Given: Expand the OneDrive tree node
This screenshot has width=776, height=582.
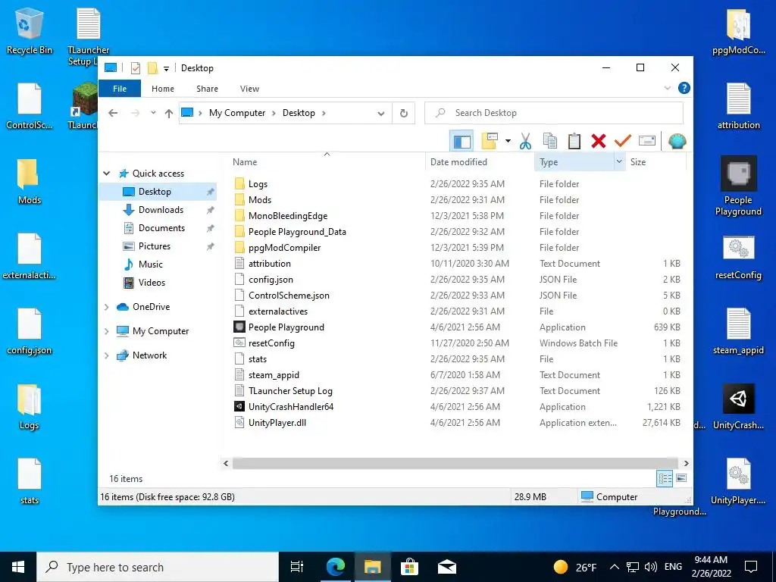Looking at the screenshot, I should pyautogui.click(x=106, y=307).
